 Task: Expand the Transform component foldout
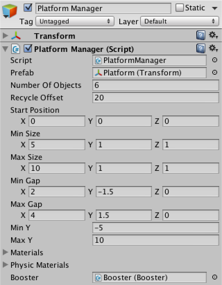click(6, 35)
